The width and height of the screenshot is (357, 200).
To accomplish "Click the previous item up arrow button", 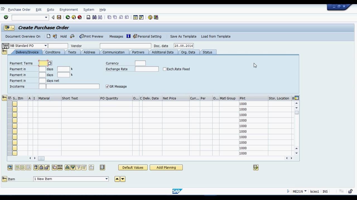I will (x=117, y=179).
